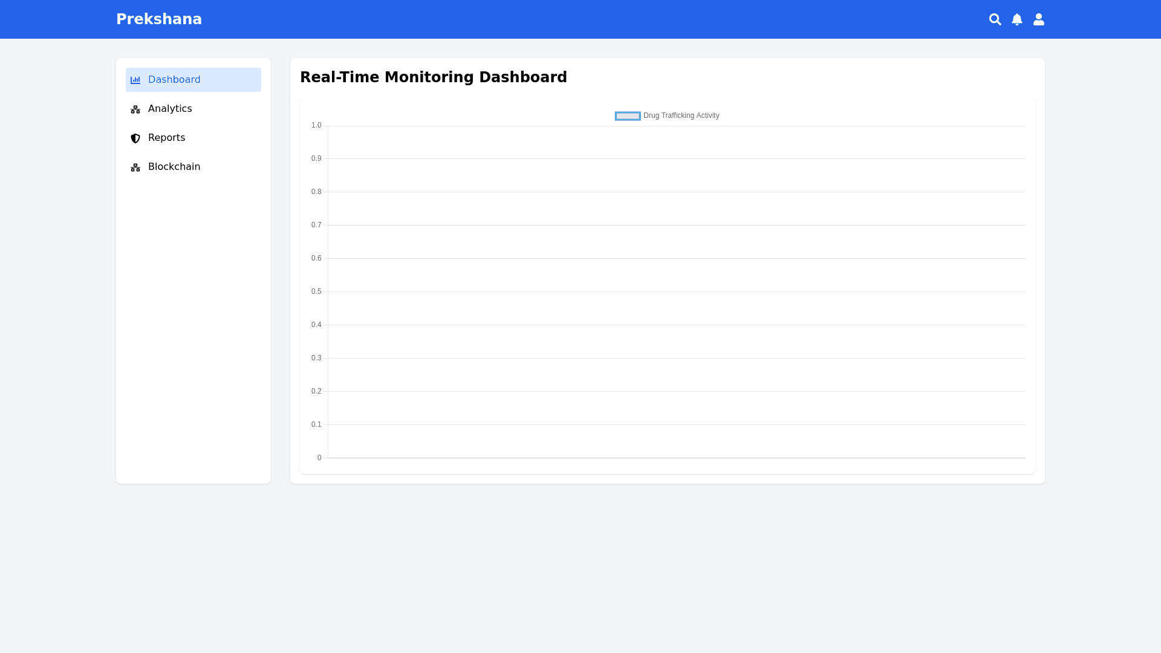Viewport: 1161px width, 653px height.
Task: Click the Analytics sitemap icon
Action: pyautogui.click(x=135, y=109)
